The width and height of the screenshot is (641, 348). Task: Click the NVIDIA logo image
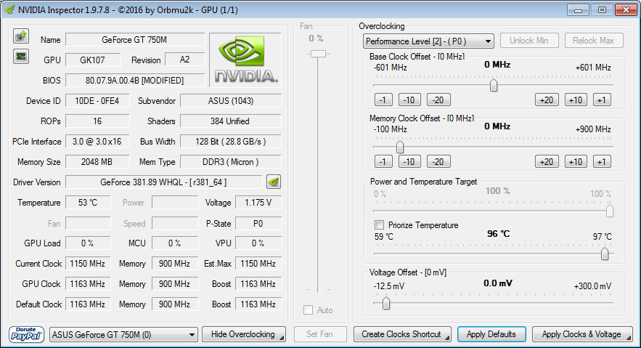pyautogui.click(x=245, y=60)
